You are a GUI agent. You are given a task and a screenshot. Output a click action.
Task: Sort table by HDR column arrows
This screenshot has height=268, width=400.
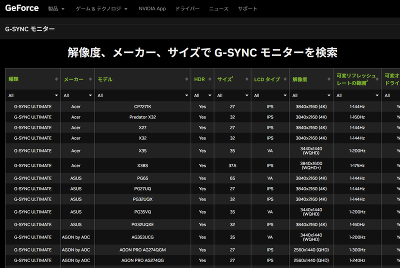[x=210, y=79]
